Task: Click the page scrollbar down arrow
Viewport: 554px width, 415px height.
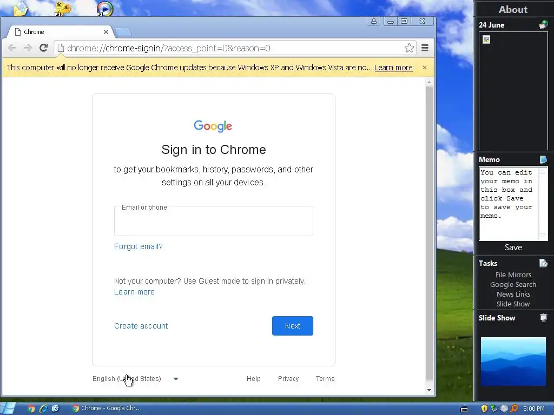Action: point(429,390)
